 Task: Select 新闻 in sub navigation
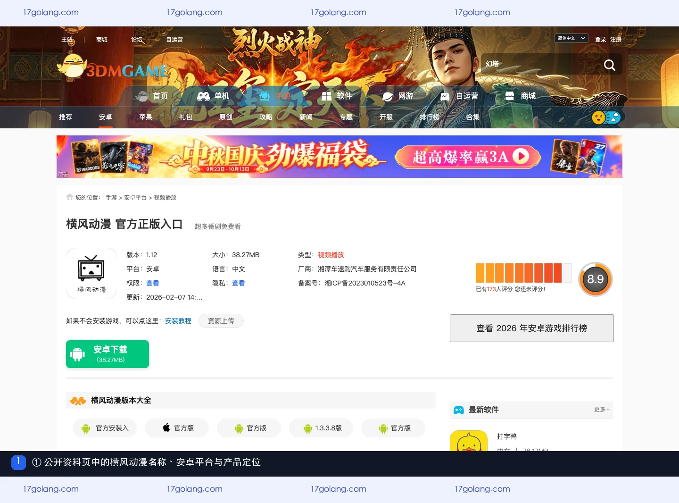click(306, 117)
